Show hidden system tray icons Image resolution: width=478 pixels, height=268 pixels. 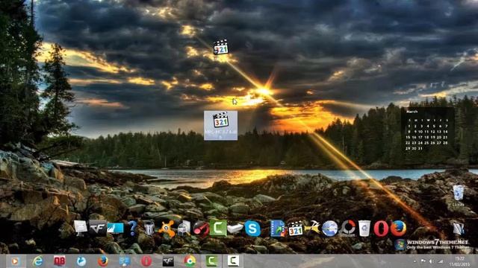click(x=415, y=261)
